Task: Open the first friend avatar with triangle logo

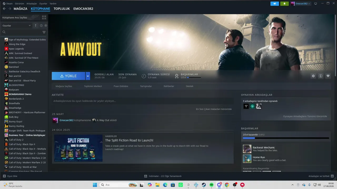Action: pos(246,106)
